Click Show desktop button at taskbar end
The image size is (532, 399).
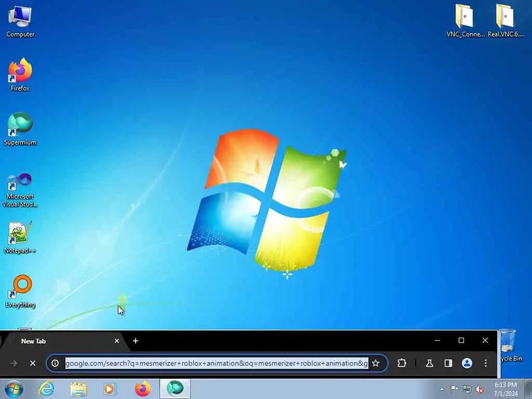(x=528, y=389)
